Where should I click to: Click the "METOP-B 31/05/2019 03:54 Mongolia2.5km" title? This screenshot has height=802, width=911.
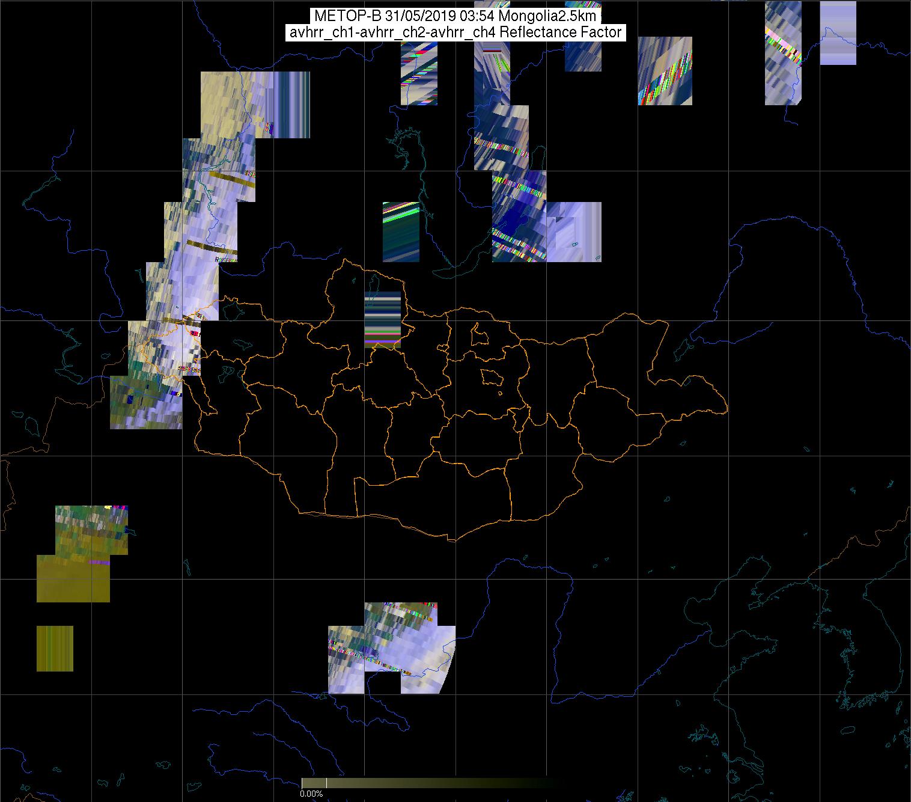click(x=455, y=16)
